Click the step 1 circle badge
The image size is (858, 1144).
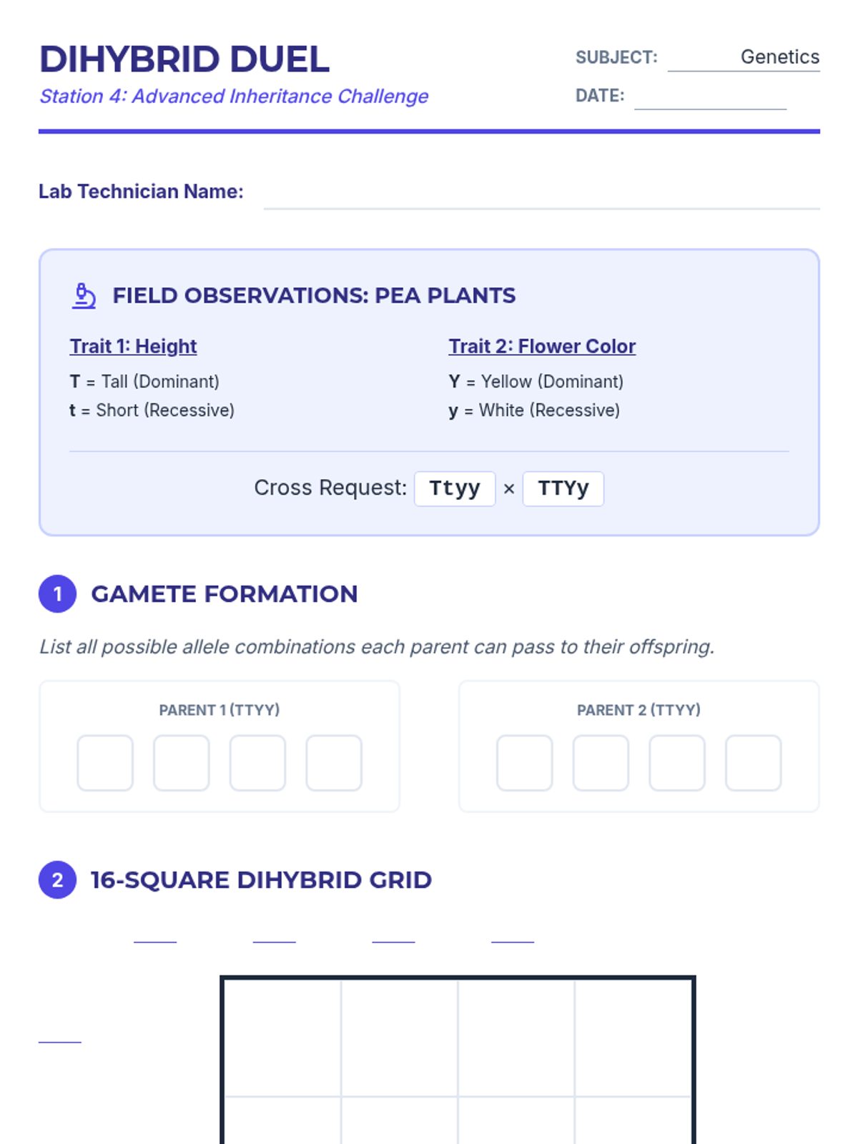point(57,593)
